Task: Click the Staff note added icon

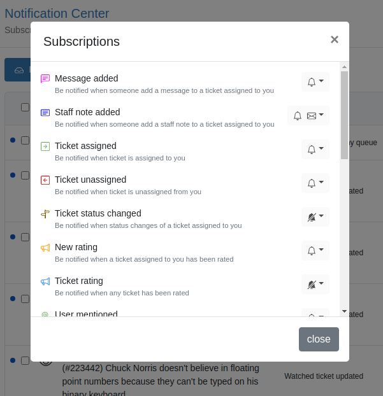Action: pos(45,113)
